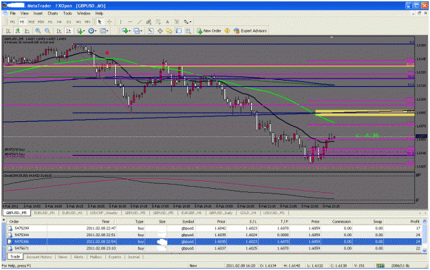Set timeframe to H1

pos(50,22)
